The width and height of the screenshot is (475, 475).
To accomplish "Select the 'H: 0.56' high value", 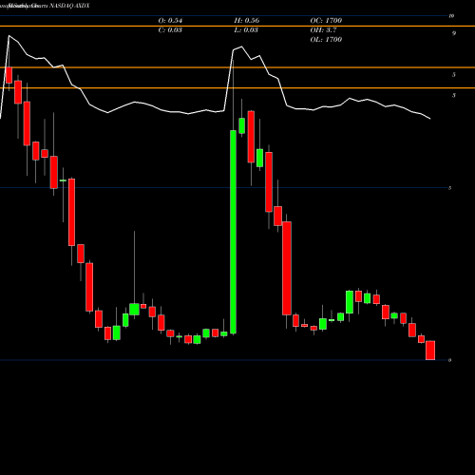I will coord(247,21).
